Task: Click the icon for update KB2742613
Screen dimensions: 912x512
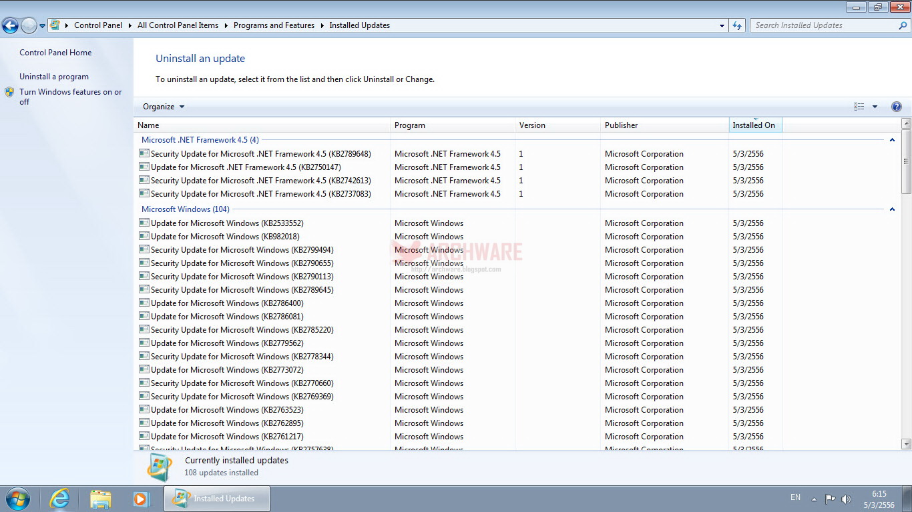Action: [144, 180]
